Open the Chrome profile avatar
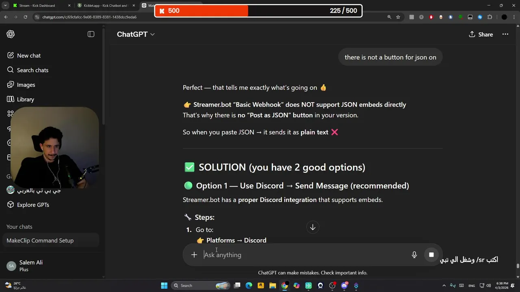 pos(504,17)
